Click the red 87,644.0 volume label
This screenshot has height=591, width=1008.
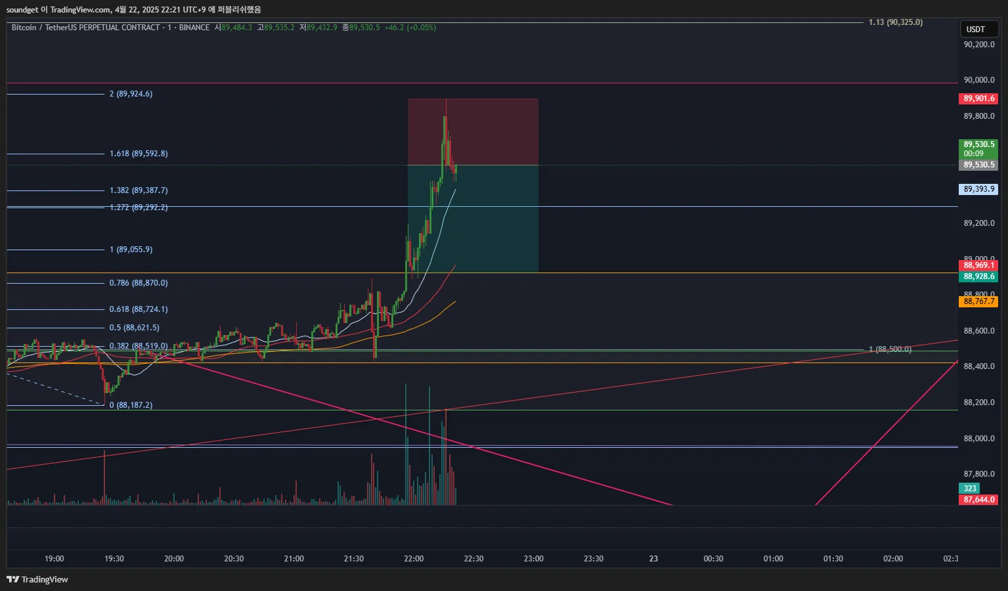tap(978, 500)
